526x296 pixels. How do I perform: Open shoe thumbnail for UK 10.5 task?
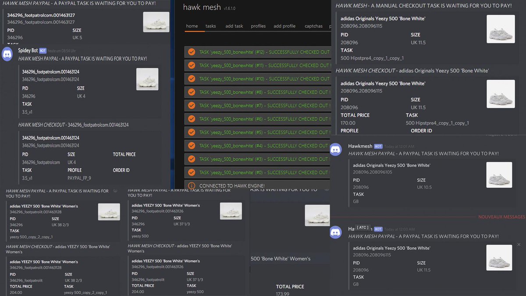pos(499,175)
